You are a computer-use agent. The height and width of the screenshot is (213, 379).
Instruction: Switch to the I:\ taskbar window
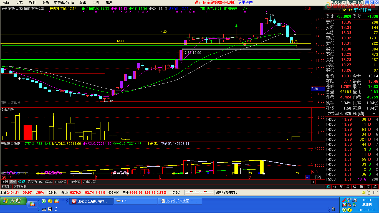tap(136, 201)
